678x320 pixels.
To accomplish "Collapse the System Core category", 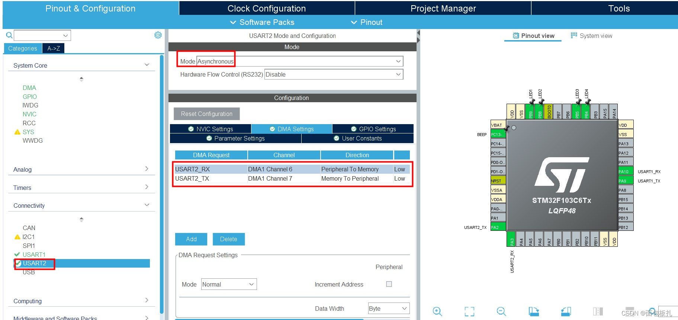I will (147, 65).
